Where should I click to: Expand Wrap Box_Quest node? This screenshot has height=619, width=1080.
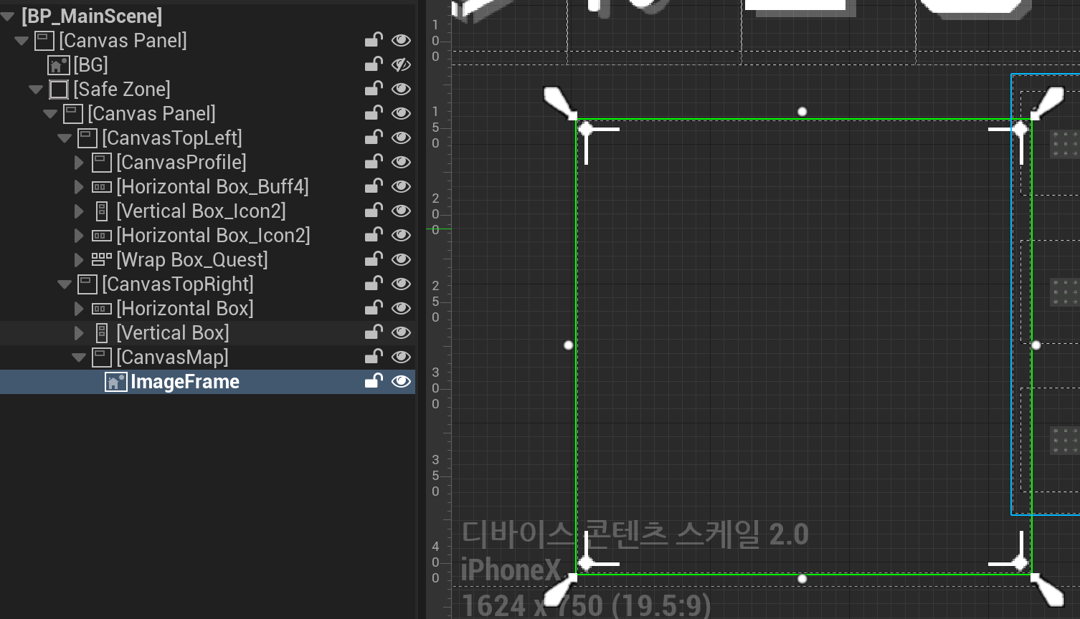click(x=79, y=260)
